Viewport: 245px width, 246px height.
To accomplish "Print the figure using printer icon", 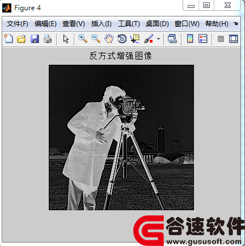I will 48,39.
